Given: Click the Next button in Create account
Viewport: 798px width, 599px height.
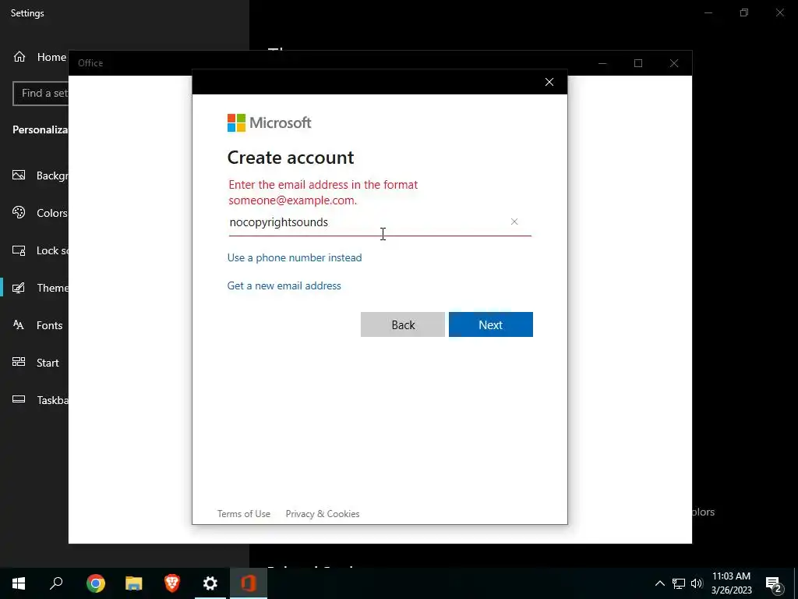Looking at the screenshot, I should [491, 324].
